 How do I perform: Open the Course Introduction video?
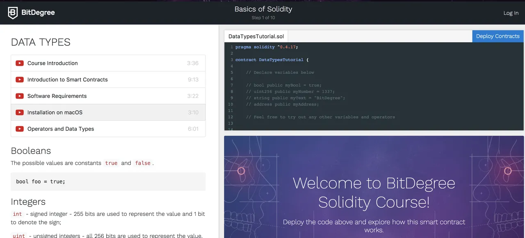tap(108, 63)
